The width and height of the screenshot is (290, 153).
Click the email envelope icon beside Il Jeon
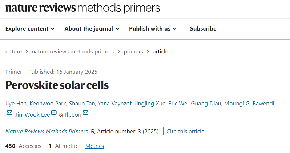(x=85, y=113)
